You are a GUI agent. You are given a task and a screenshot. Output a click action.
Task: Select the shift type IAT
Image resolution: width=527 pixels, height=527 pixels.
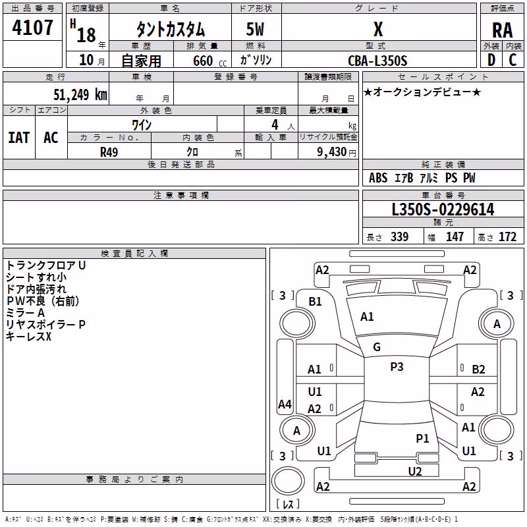click(x=19, y=138)
